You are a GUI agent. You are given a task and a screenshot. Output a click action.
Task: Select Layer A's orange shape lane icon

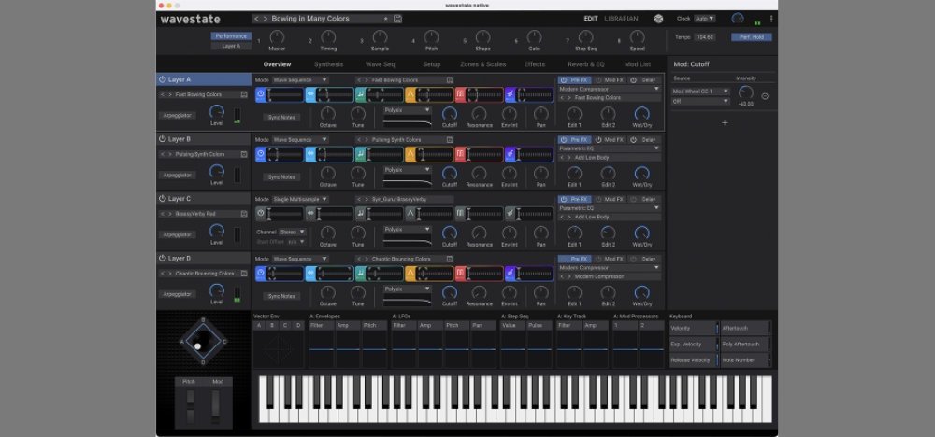(410, 94)
